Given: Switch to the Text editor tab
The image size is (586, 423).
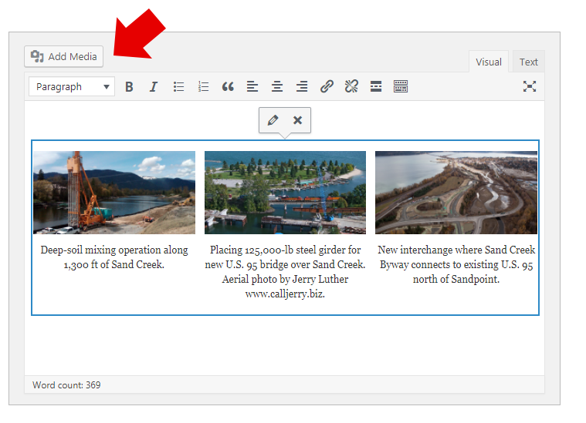Looking at the screenshot, I should pyautogui.click(x=528, y=62).
